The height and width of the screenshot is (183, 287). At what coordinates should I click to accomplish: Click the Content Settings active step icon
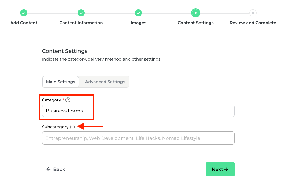(x=196, y=13)
